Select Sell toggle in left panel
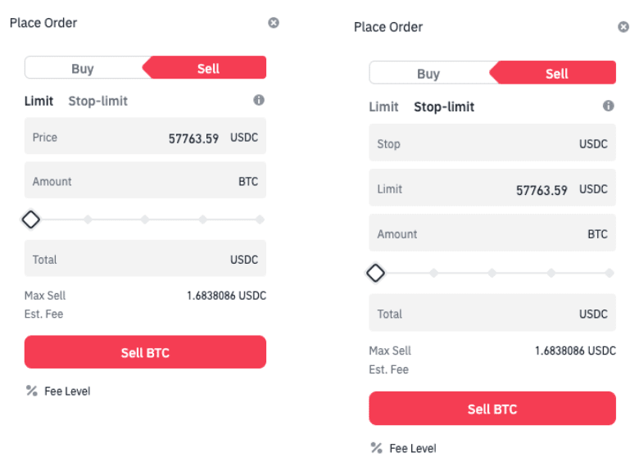The width and height of the screenshot is (639, 475). coord(208,69)
